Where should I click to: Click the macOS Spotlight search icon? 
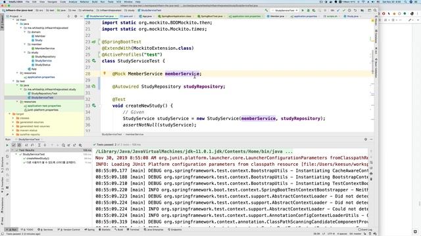tap(405, 1)
